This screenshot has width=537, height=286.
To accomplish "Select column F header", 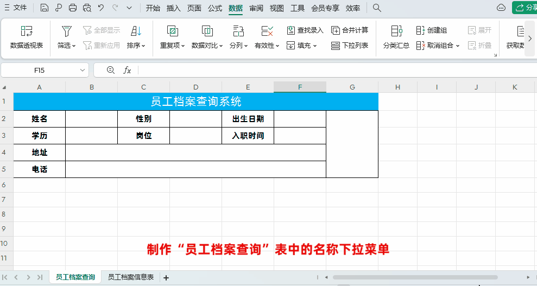I will (300, 87).
